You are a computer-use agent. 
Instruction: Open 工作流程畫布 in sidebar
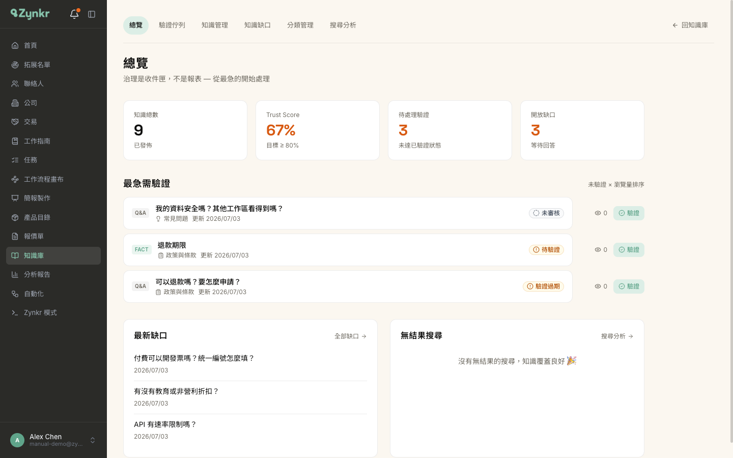53,179
